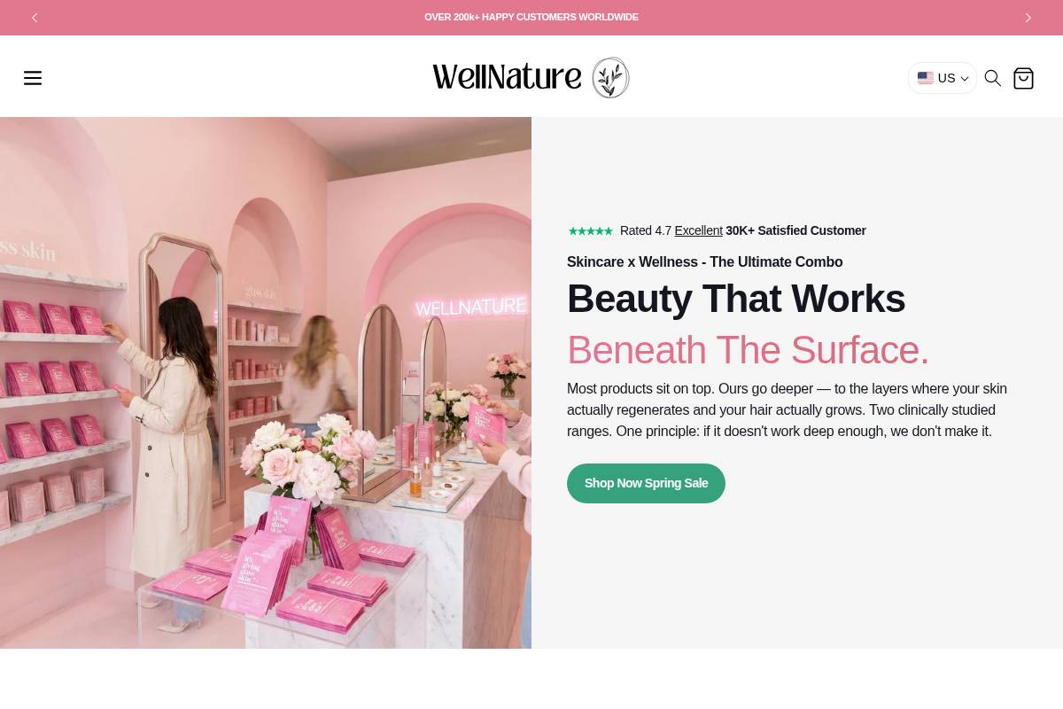1063x709 pixels.
Task: Expand the US country selector dropdown
Action: pos(943,78)
